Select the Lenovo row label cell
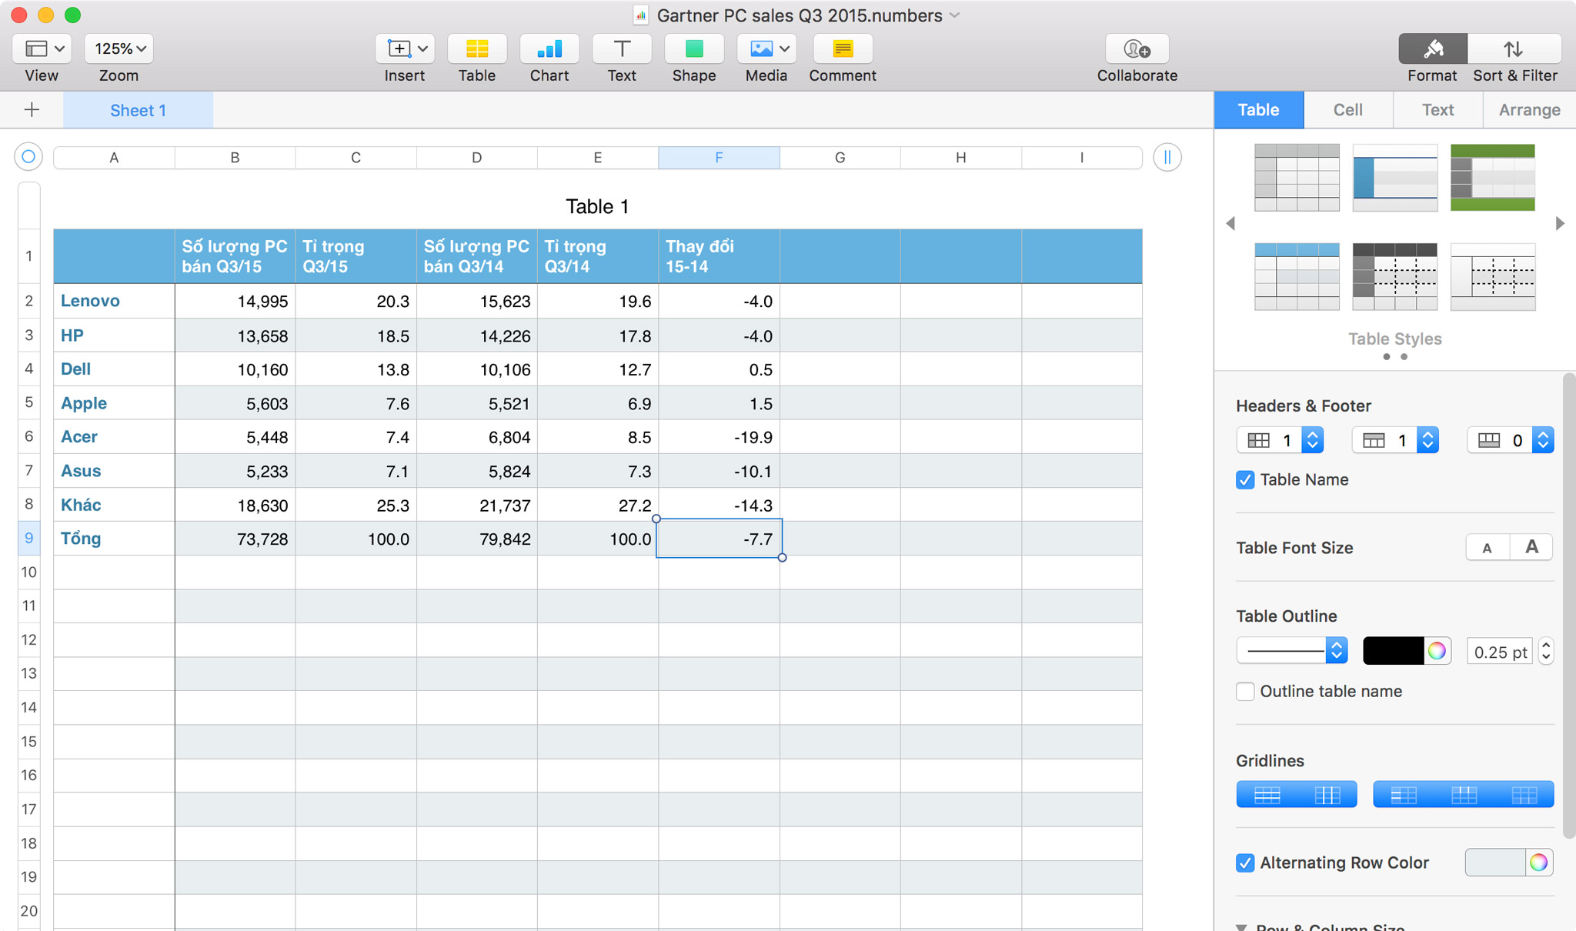 point(114,301)
